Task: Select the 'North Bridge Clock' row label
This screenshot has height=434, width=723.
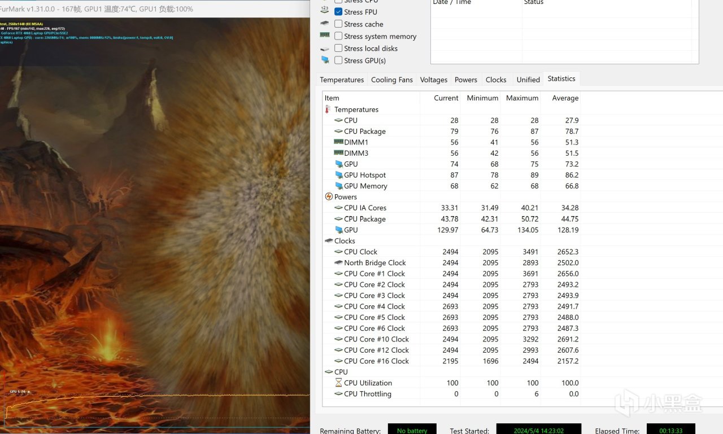Action: [375, 262]
